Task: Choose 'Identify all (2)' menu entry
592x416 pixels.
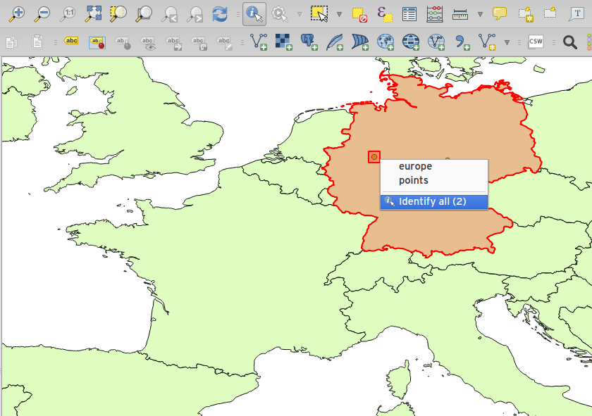Action: [433, 202]
